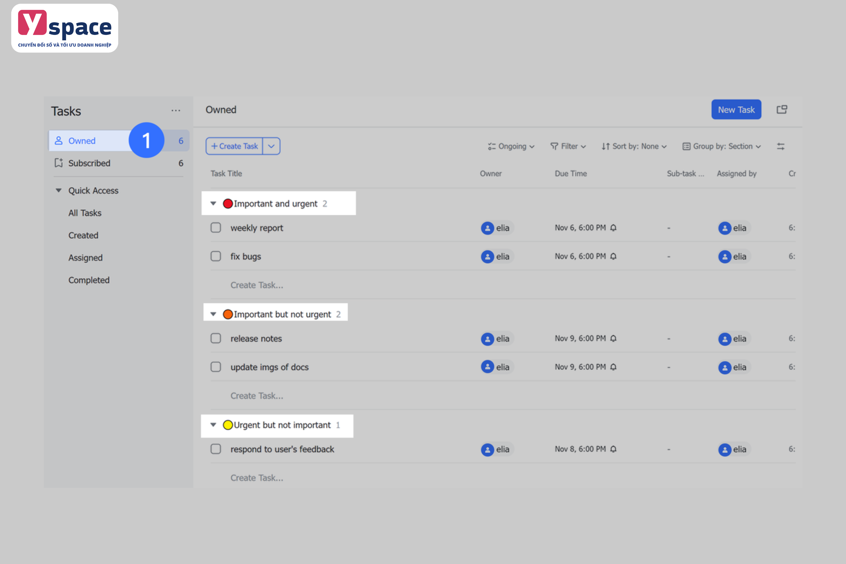Open All Tasks in Quick Access
This screenshot has width=846, height=564.
click(x=85, y=213)
